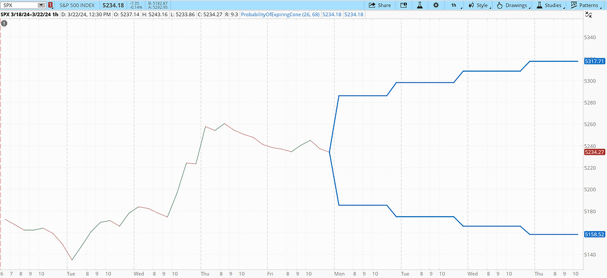The image size is (607, 278).
Task: Click the 5158.52 lower cone price bubble
Action: tap(594, 234)
